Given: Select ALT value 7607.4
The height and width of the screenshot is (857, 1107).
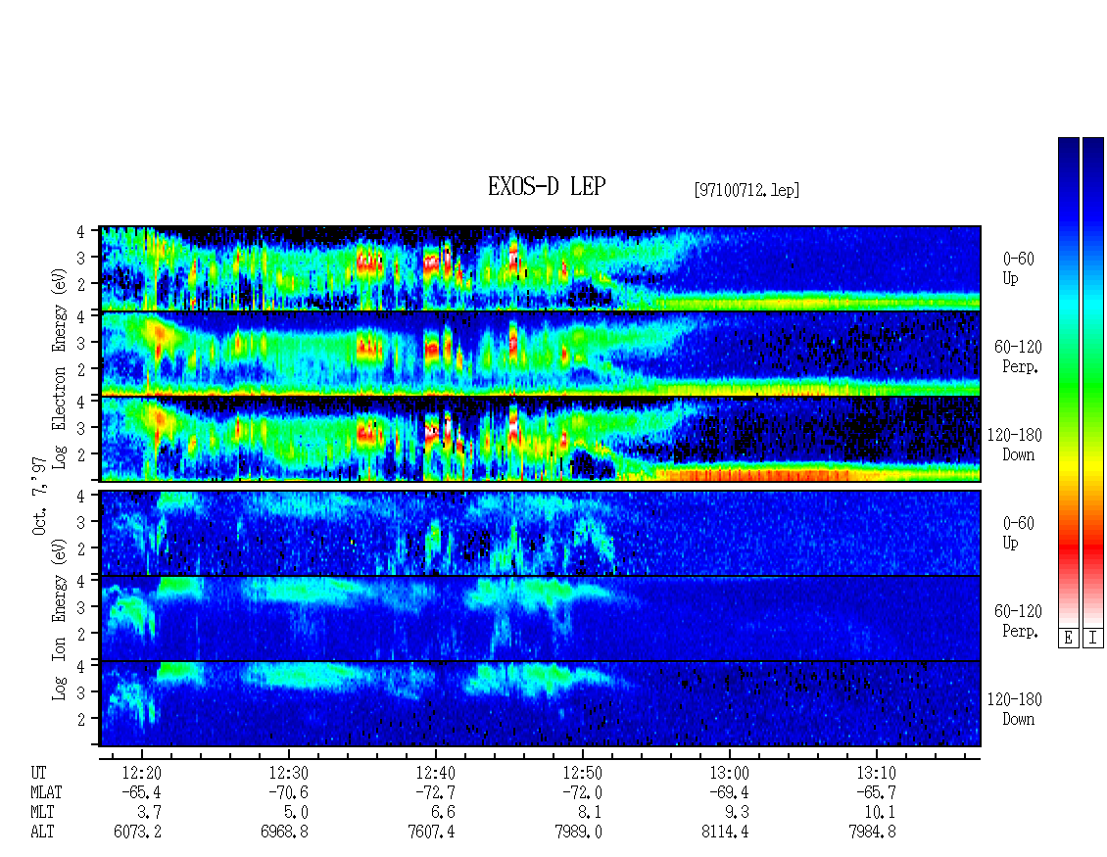Looking at the screenshot, I should (431, 833).
